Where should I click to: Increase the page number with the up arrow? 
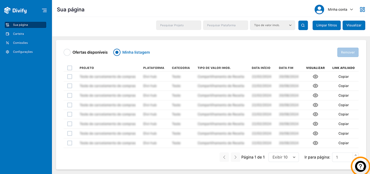pyautogui.click(x=356, y=155)
